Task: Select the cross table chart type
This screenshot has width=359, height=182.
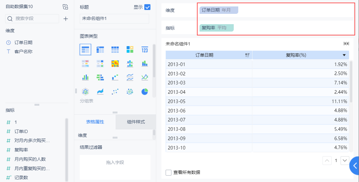Action: click(100, 50)
